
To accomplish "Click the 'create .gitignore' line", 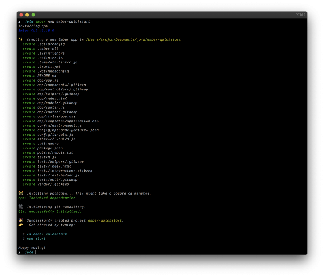I will click(40, 144).
